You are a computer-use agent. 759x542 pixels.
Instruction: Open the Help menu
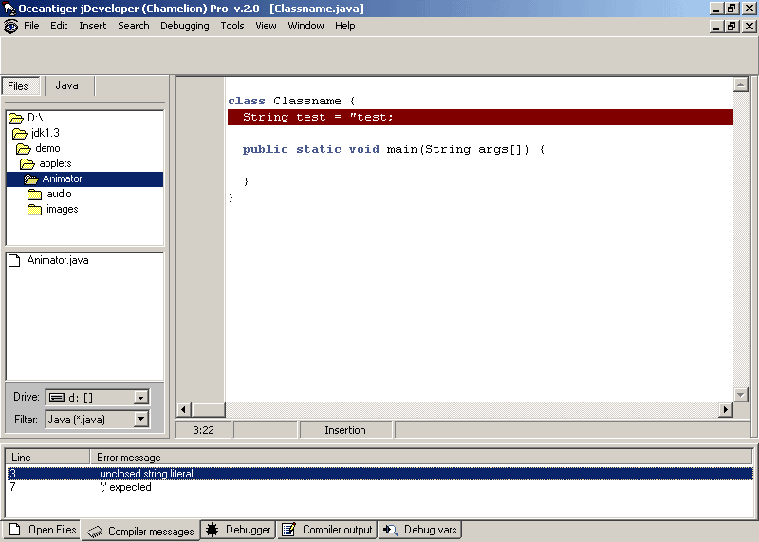click(x=345, y=26)
